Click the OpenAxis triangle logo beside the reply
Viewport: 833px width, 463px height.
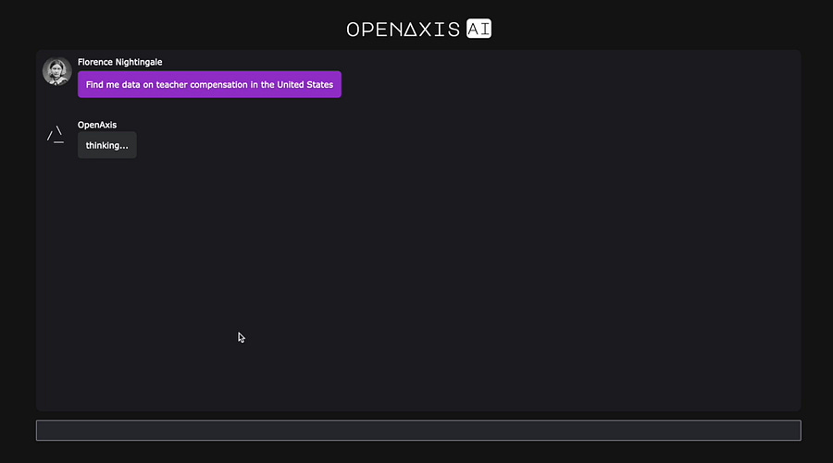tap(56, 135)
